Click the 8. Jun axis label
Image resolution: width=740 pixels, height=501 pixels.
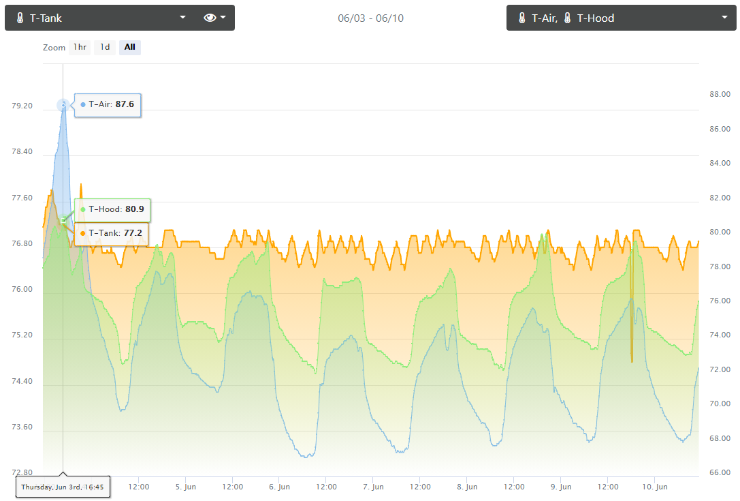(467, 487)
